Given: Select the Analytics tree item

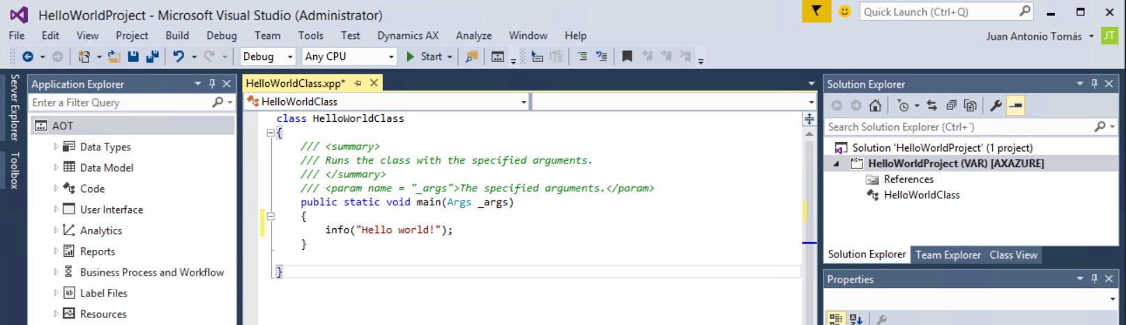Looking at the screenshot, I should pyautogui.click(x=100, y=230).
